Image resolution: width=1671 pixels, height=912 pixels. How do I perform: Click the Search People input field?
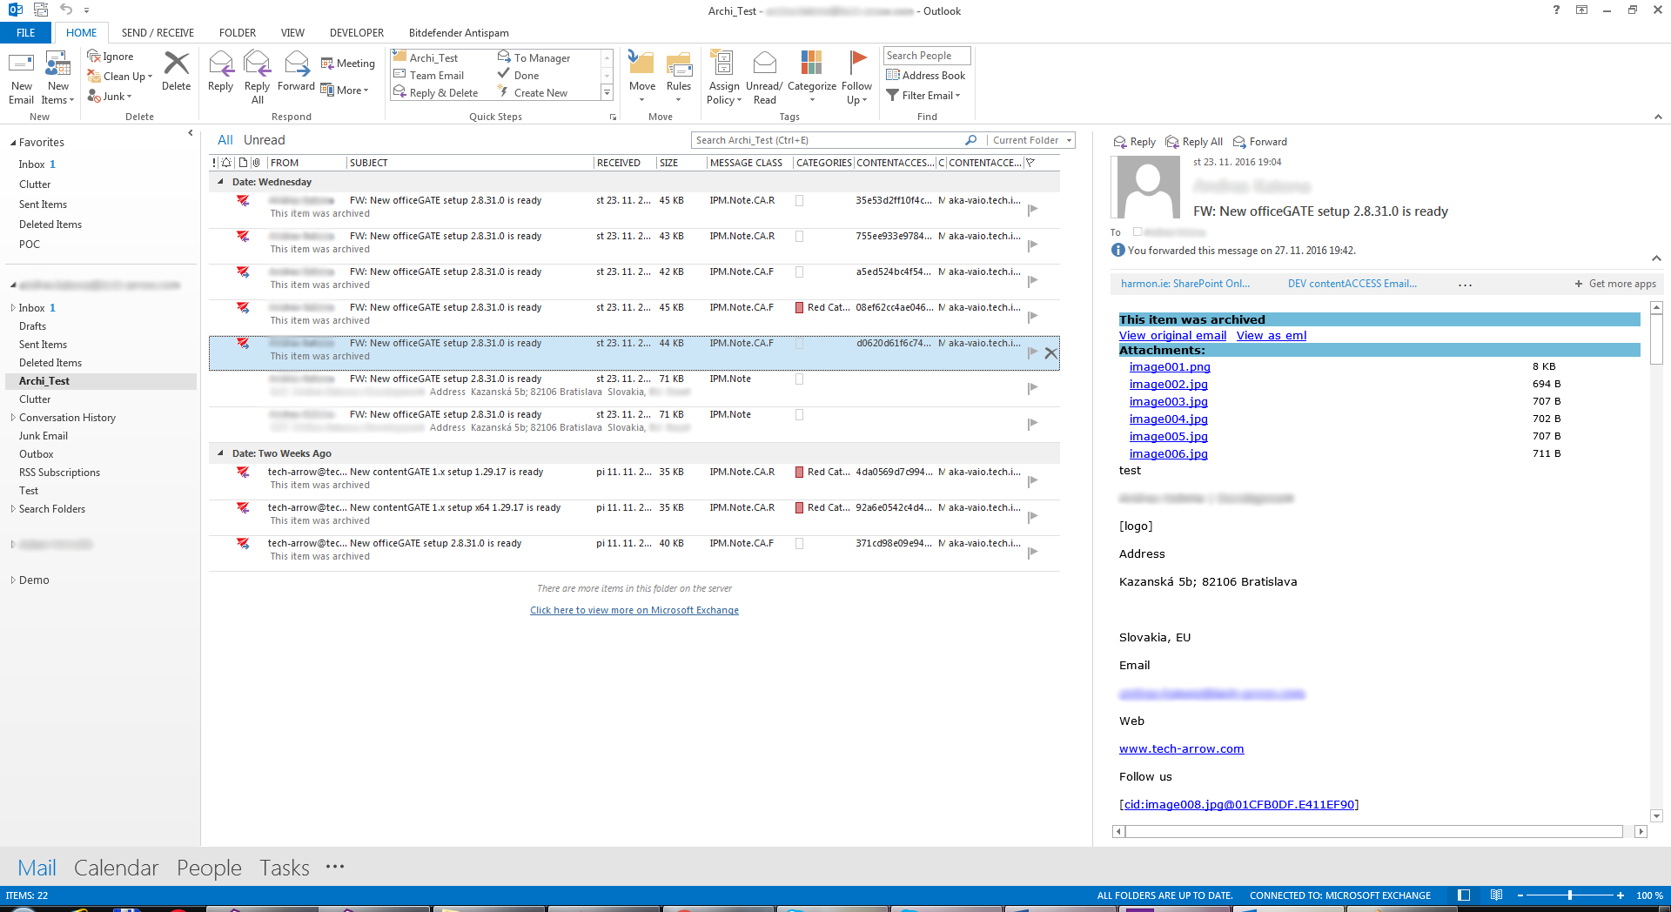coord(927,56)
